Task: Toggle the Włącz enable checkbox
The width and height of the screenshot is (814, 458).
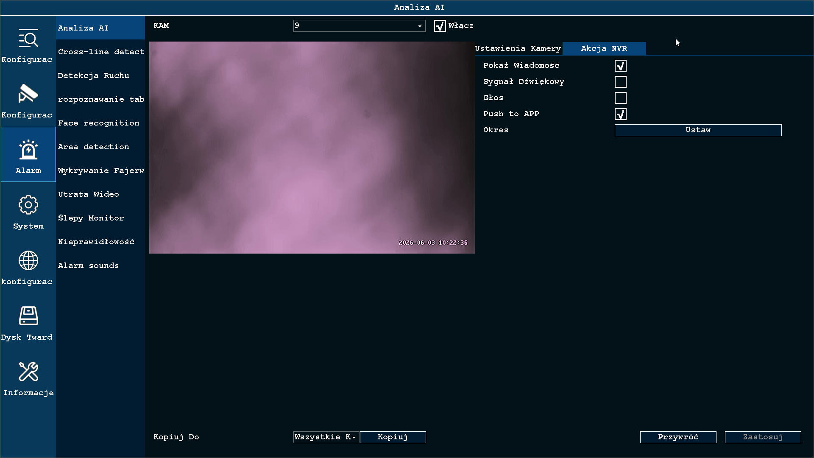Action: point(440,26)
